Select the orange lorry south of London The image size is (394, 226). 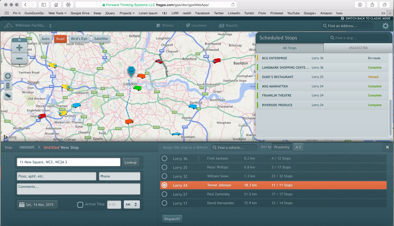click(x=129, y=121)
